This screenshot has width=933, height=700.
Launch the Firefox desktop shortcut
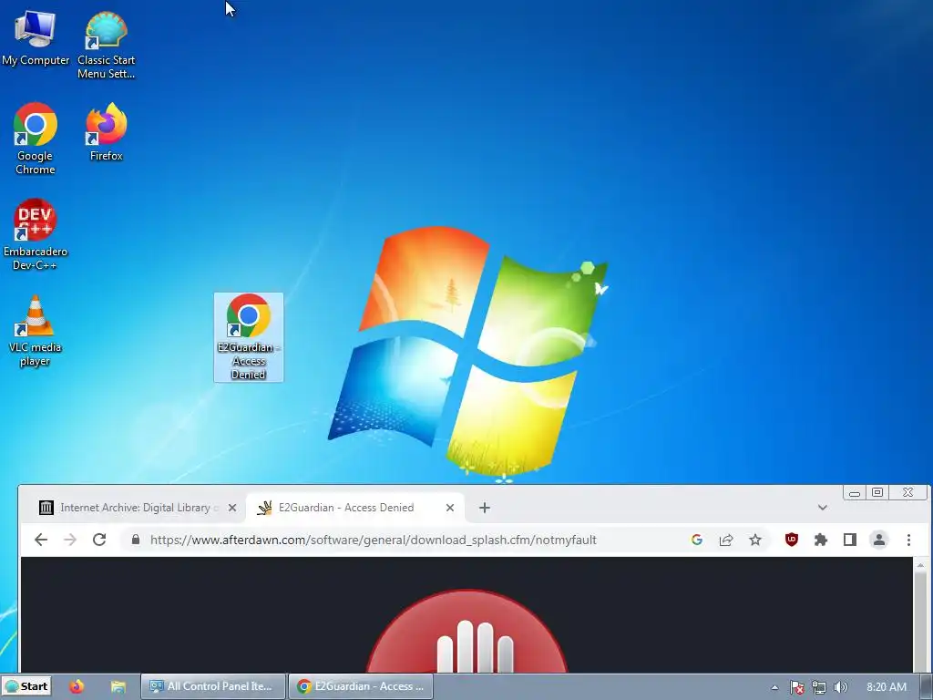coord(106,132)
